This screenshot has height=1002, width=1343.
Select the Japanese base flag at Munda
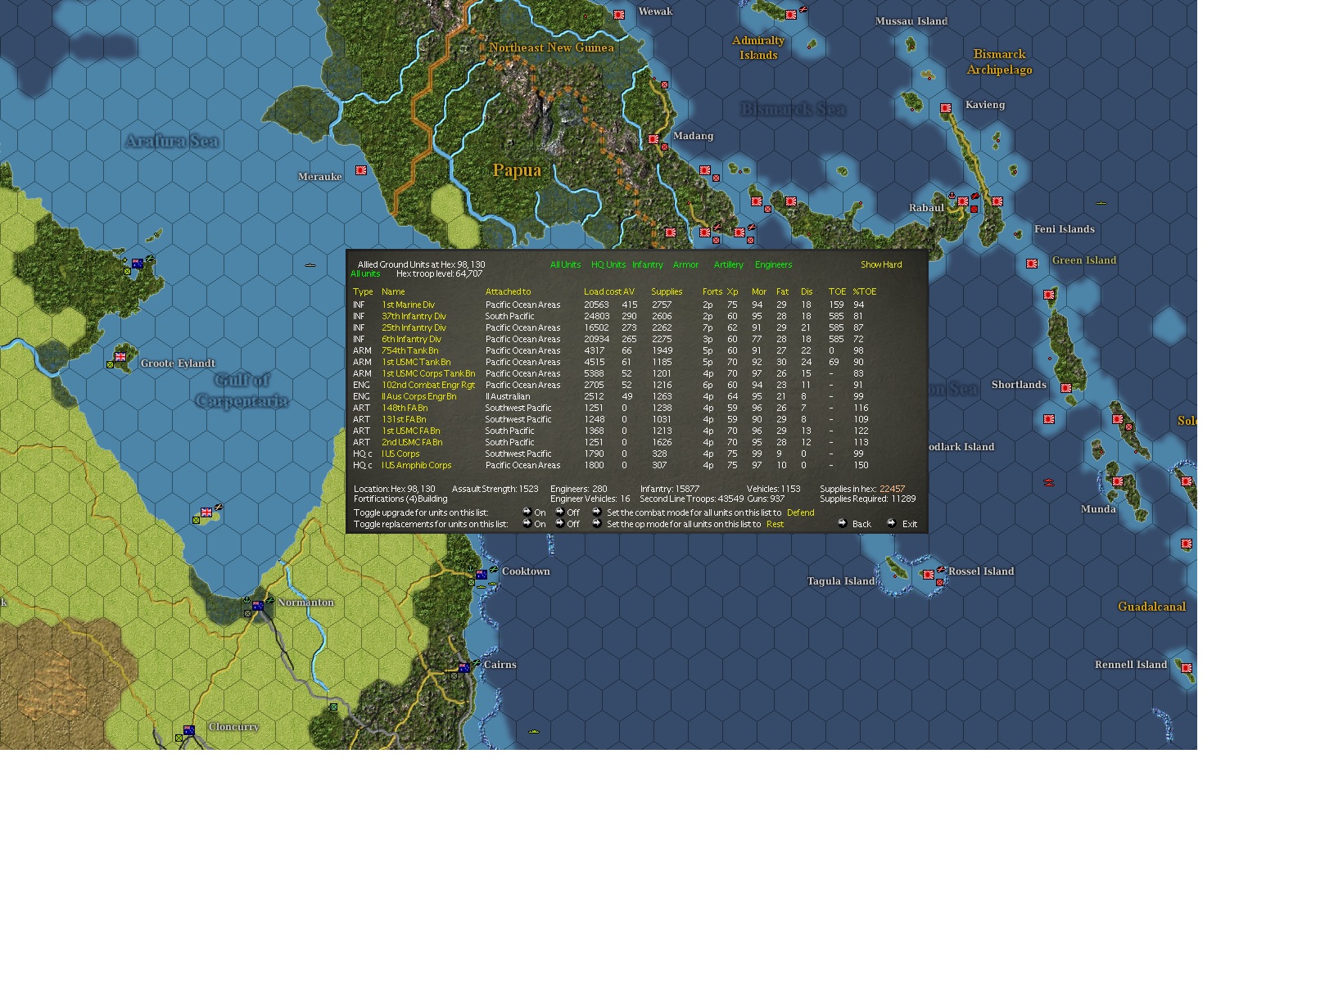click(x=1118, y=481)
